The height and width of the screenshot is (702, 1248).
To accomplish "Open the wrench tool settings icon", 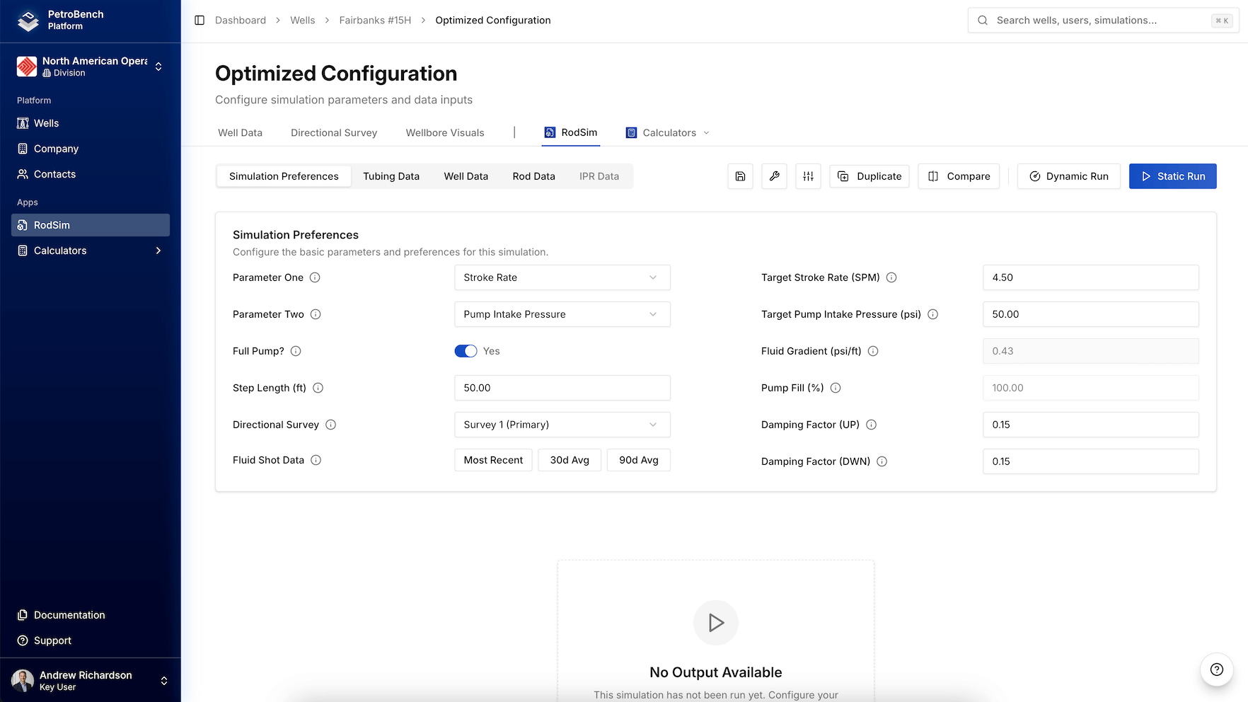I will tap(774, 176).
